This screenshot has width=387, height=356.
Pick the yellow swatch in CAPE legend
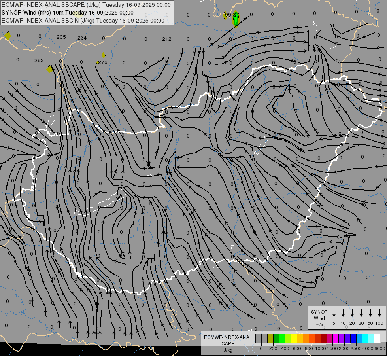pyautogui.click(x=294, y=338)
